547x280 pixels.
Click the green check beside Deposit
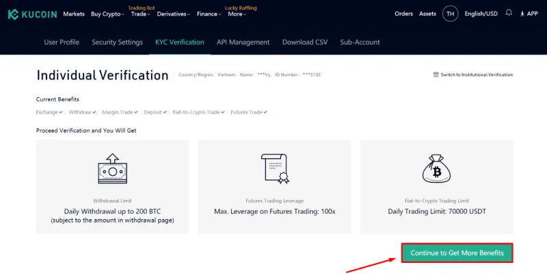pos(165,112)
